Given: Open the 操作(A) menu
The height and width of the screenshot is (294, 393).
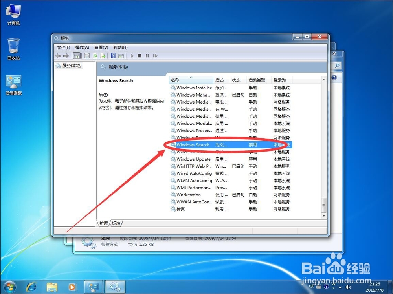Looking at the screenshot, I should coord(83,47).
